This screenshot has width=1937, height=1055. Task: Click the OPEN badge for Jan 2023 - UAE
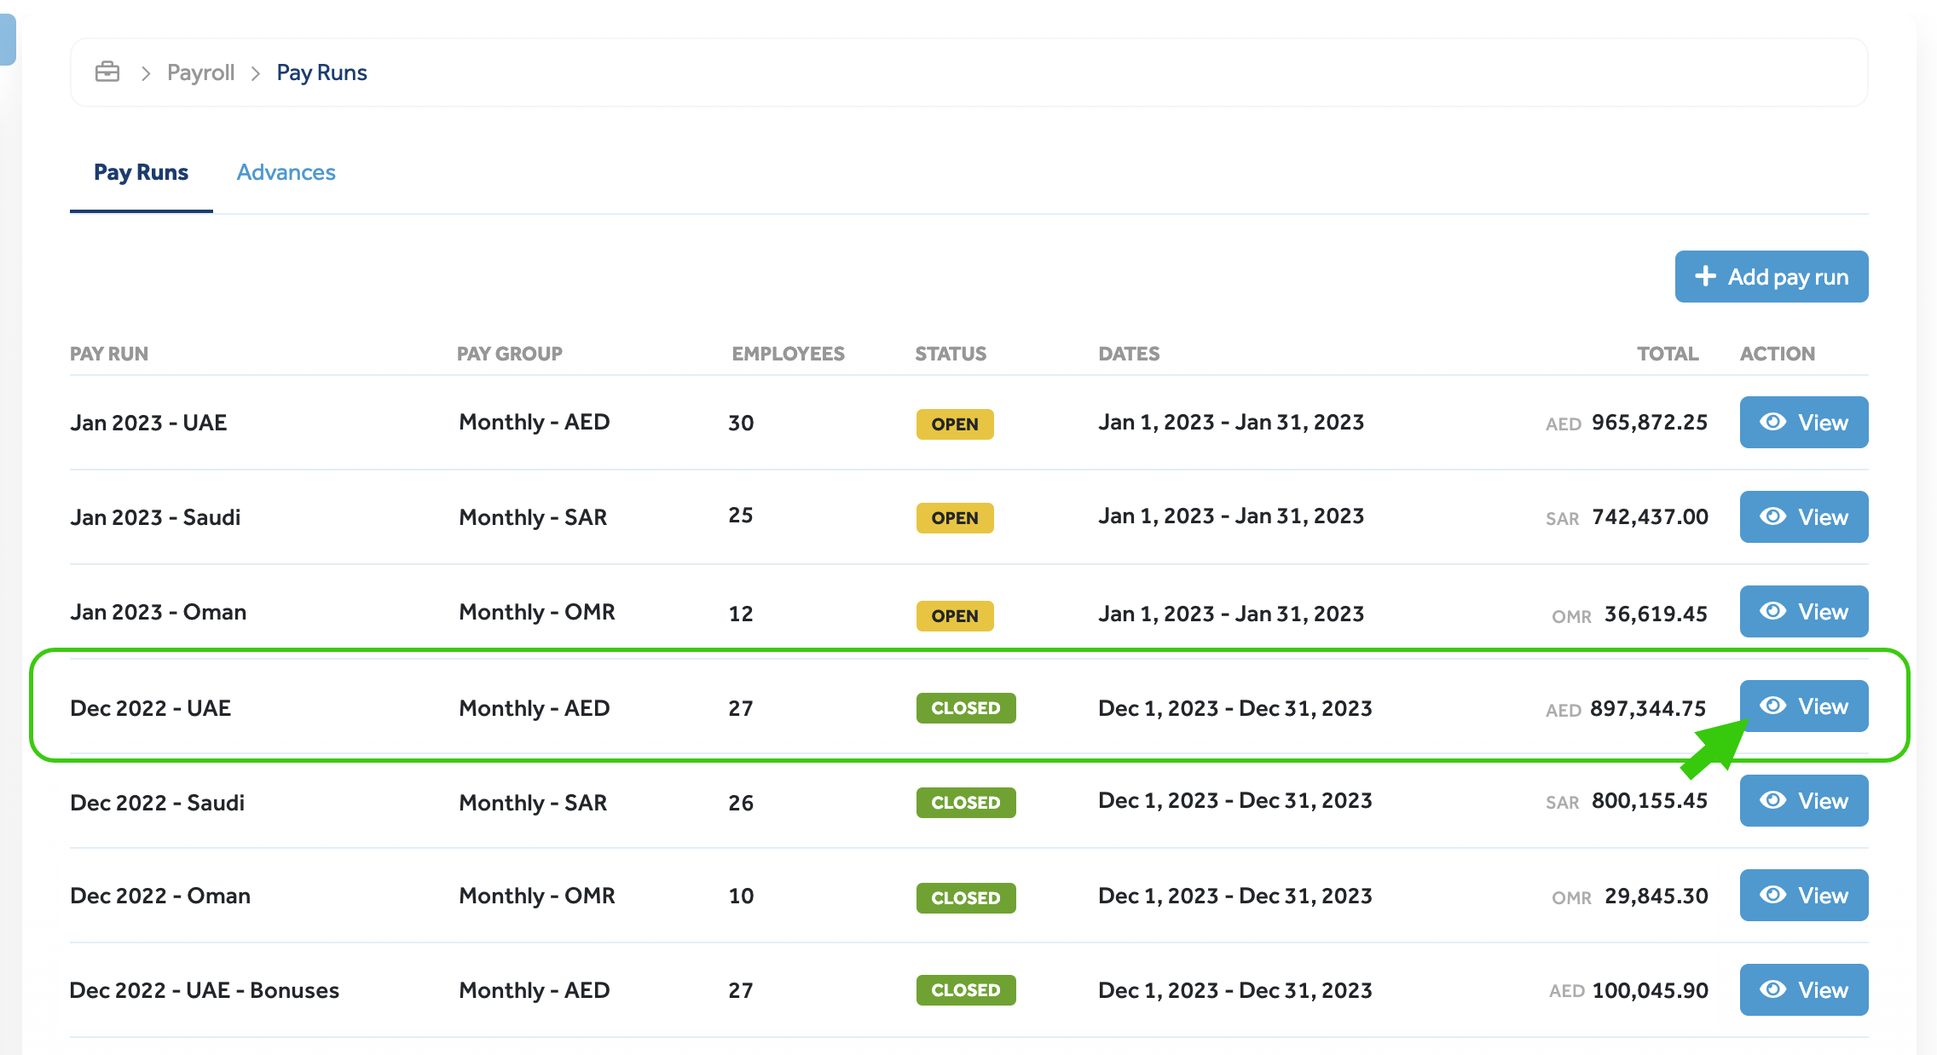click(955, 424)
